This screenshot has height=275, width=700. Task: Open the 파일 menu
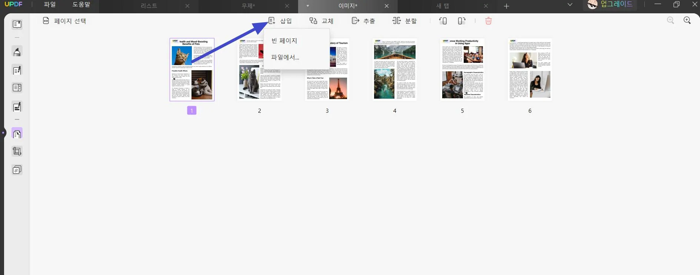click(x=50, y=4)
